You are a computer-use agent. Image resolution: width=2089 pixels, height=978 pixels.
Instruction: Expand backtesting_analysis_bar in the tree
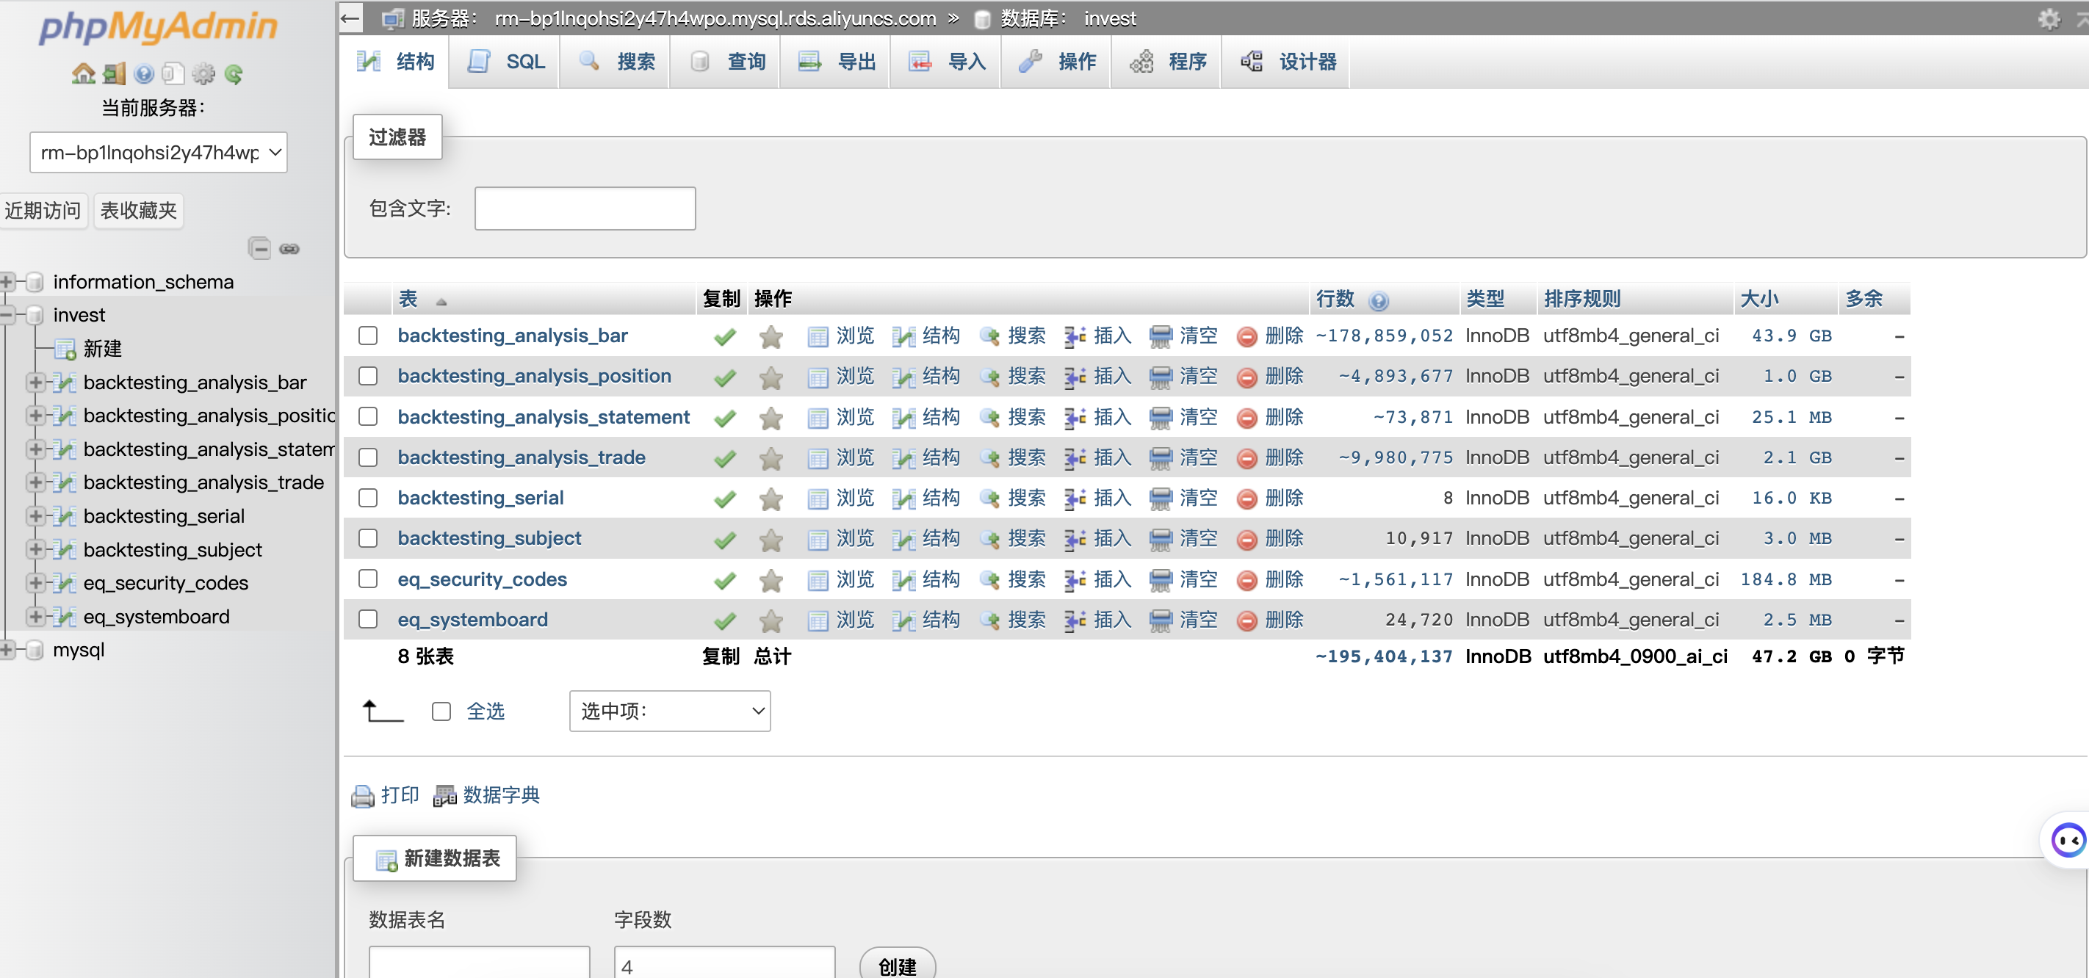(x=36, y=382)
